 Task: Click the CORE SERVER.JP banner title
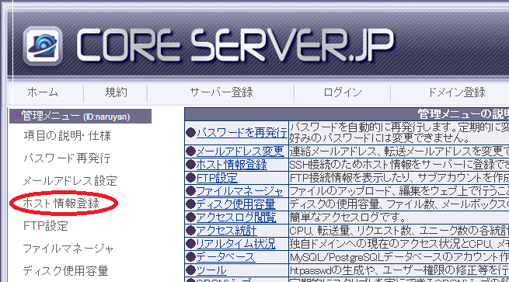click(235, 45)
